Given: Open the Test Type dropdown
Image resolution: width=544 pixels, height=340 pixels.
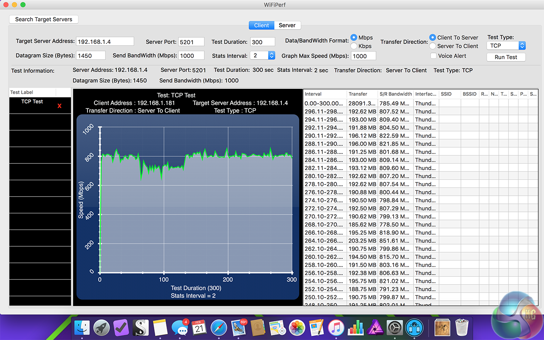Looking at the screenshot, I should 506,45.
